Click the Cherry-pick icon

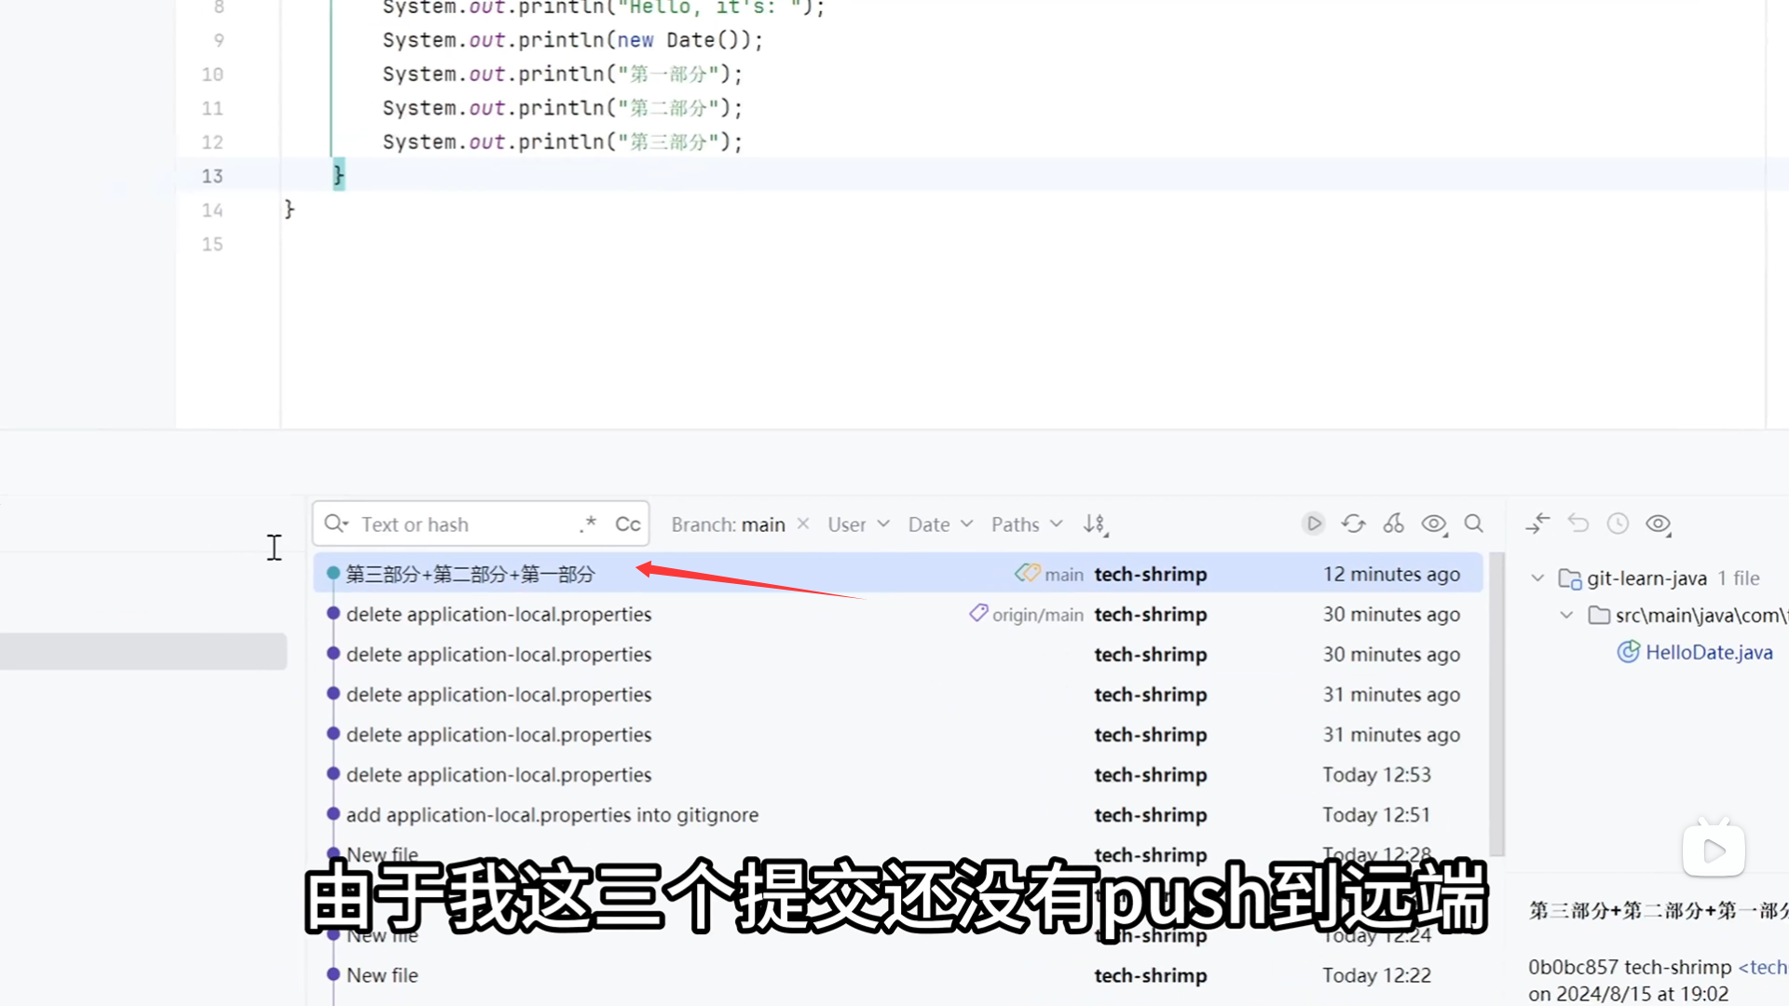click(1393, 523)
